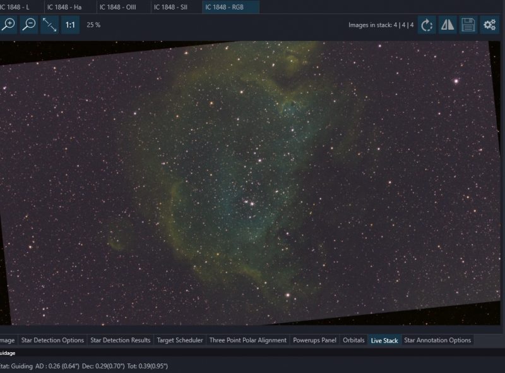Viewport: 505px width, 373px height.
Task: Switch to Target Scheduler tab
Action: coord(180,340)
